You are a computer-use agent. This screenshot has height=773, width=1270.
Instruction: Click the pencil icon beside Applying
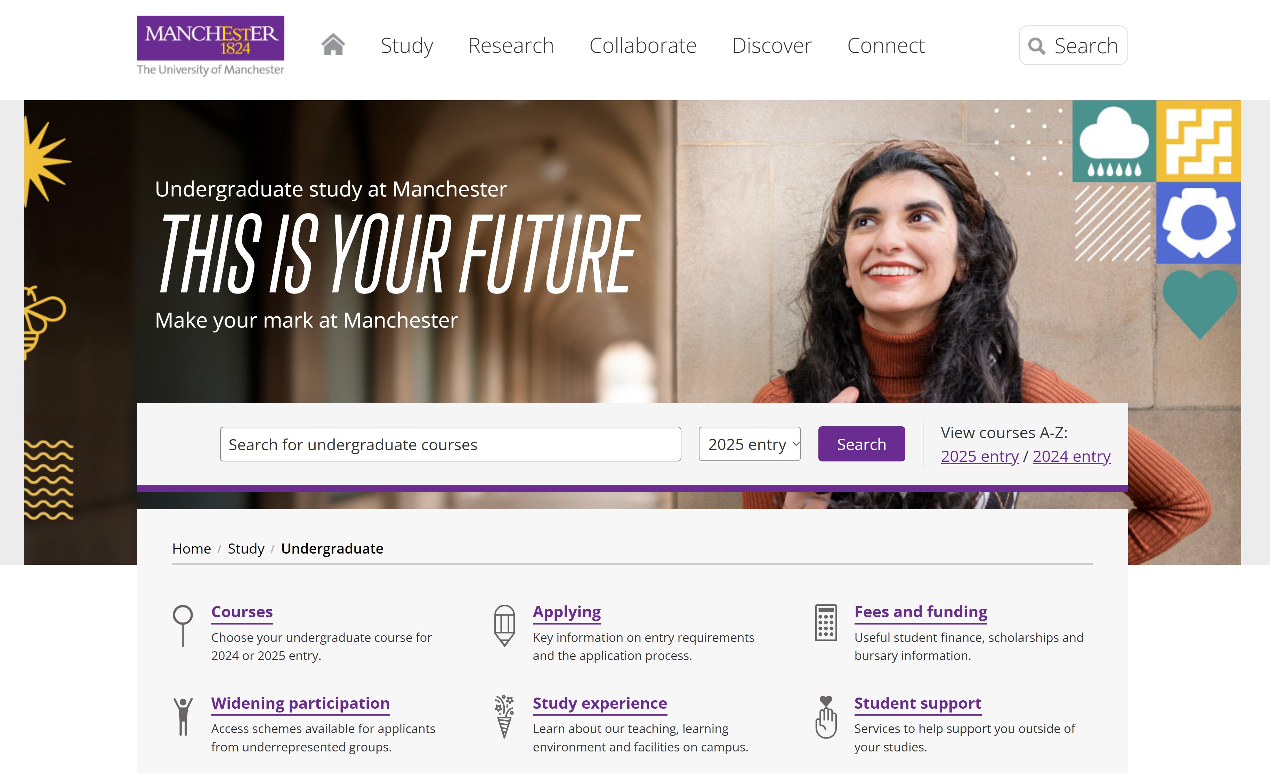504,626
